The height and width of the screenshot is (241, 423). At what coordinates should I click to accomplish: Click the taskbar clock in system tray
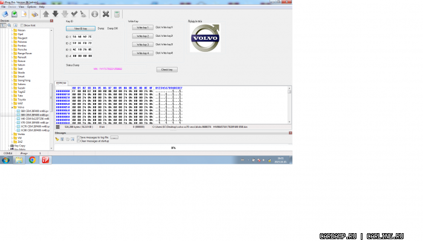[x=280, y=160]
